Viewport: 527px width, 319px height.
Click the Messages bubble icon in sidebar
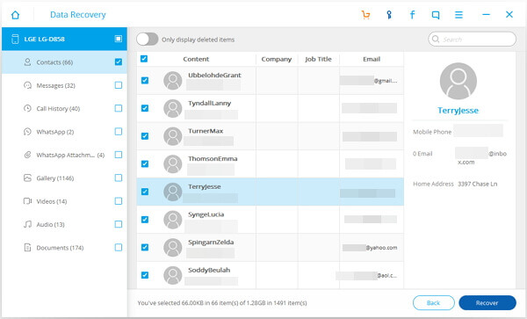click(27, 85)
